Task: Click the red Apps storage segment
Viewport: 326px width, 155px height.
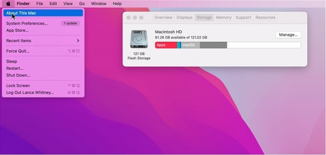Action: point(166,45)
